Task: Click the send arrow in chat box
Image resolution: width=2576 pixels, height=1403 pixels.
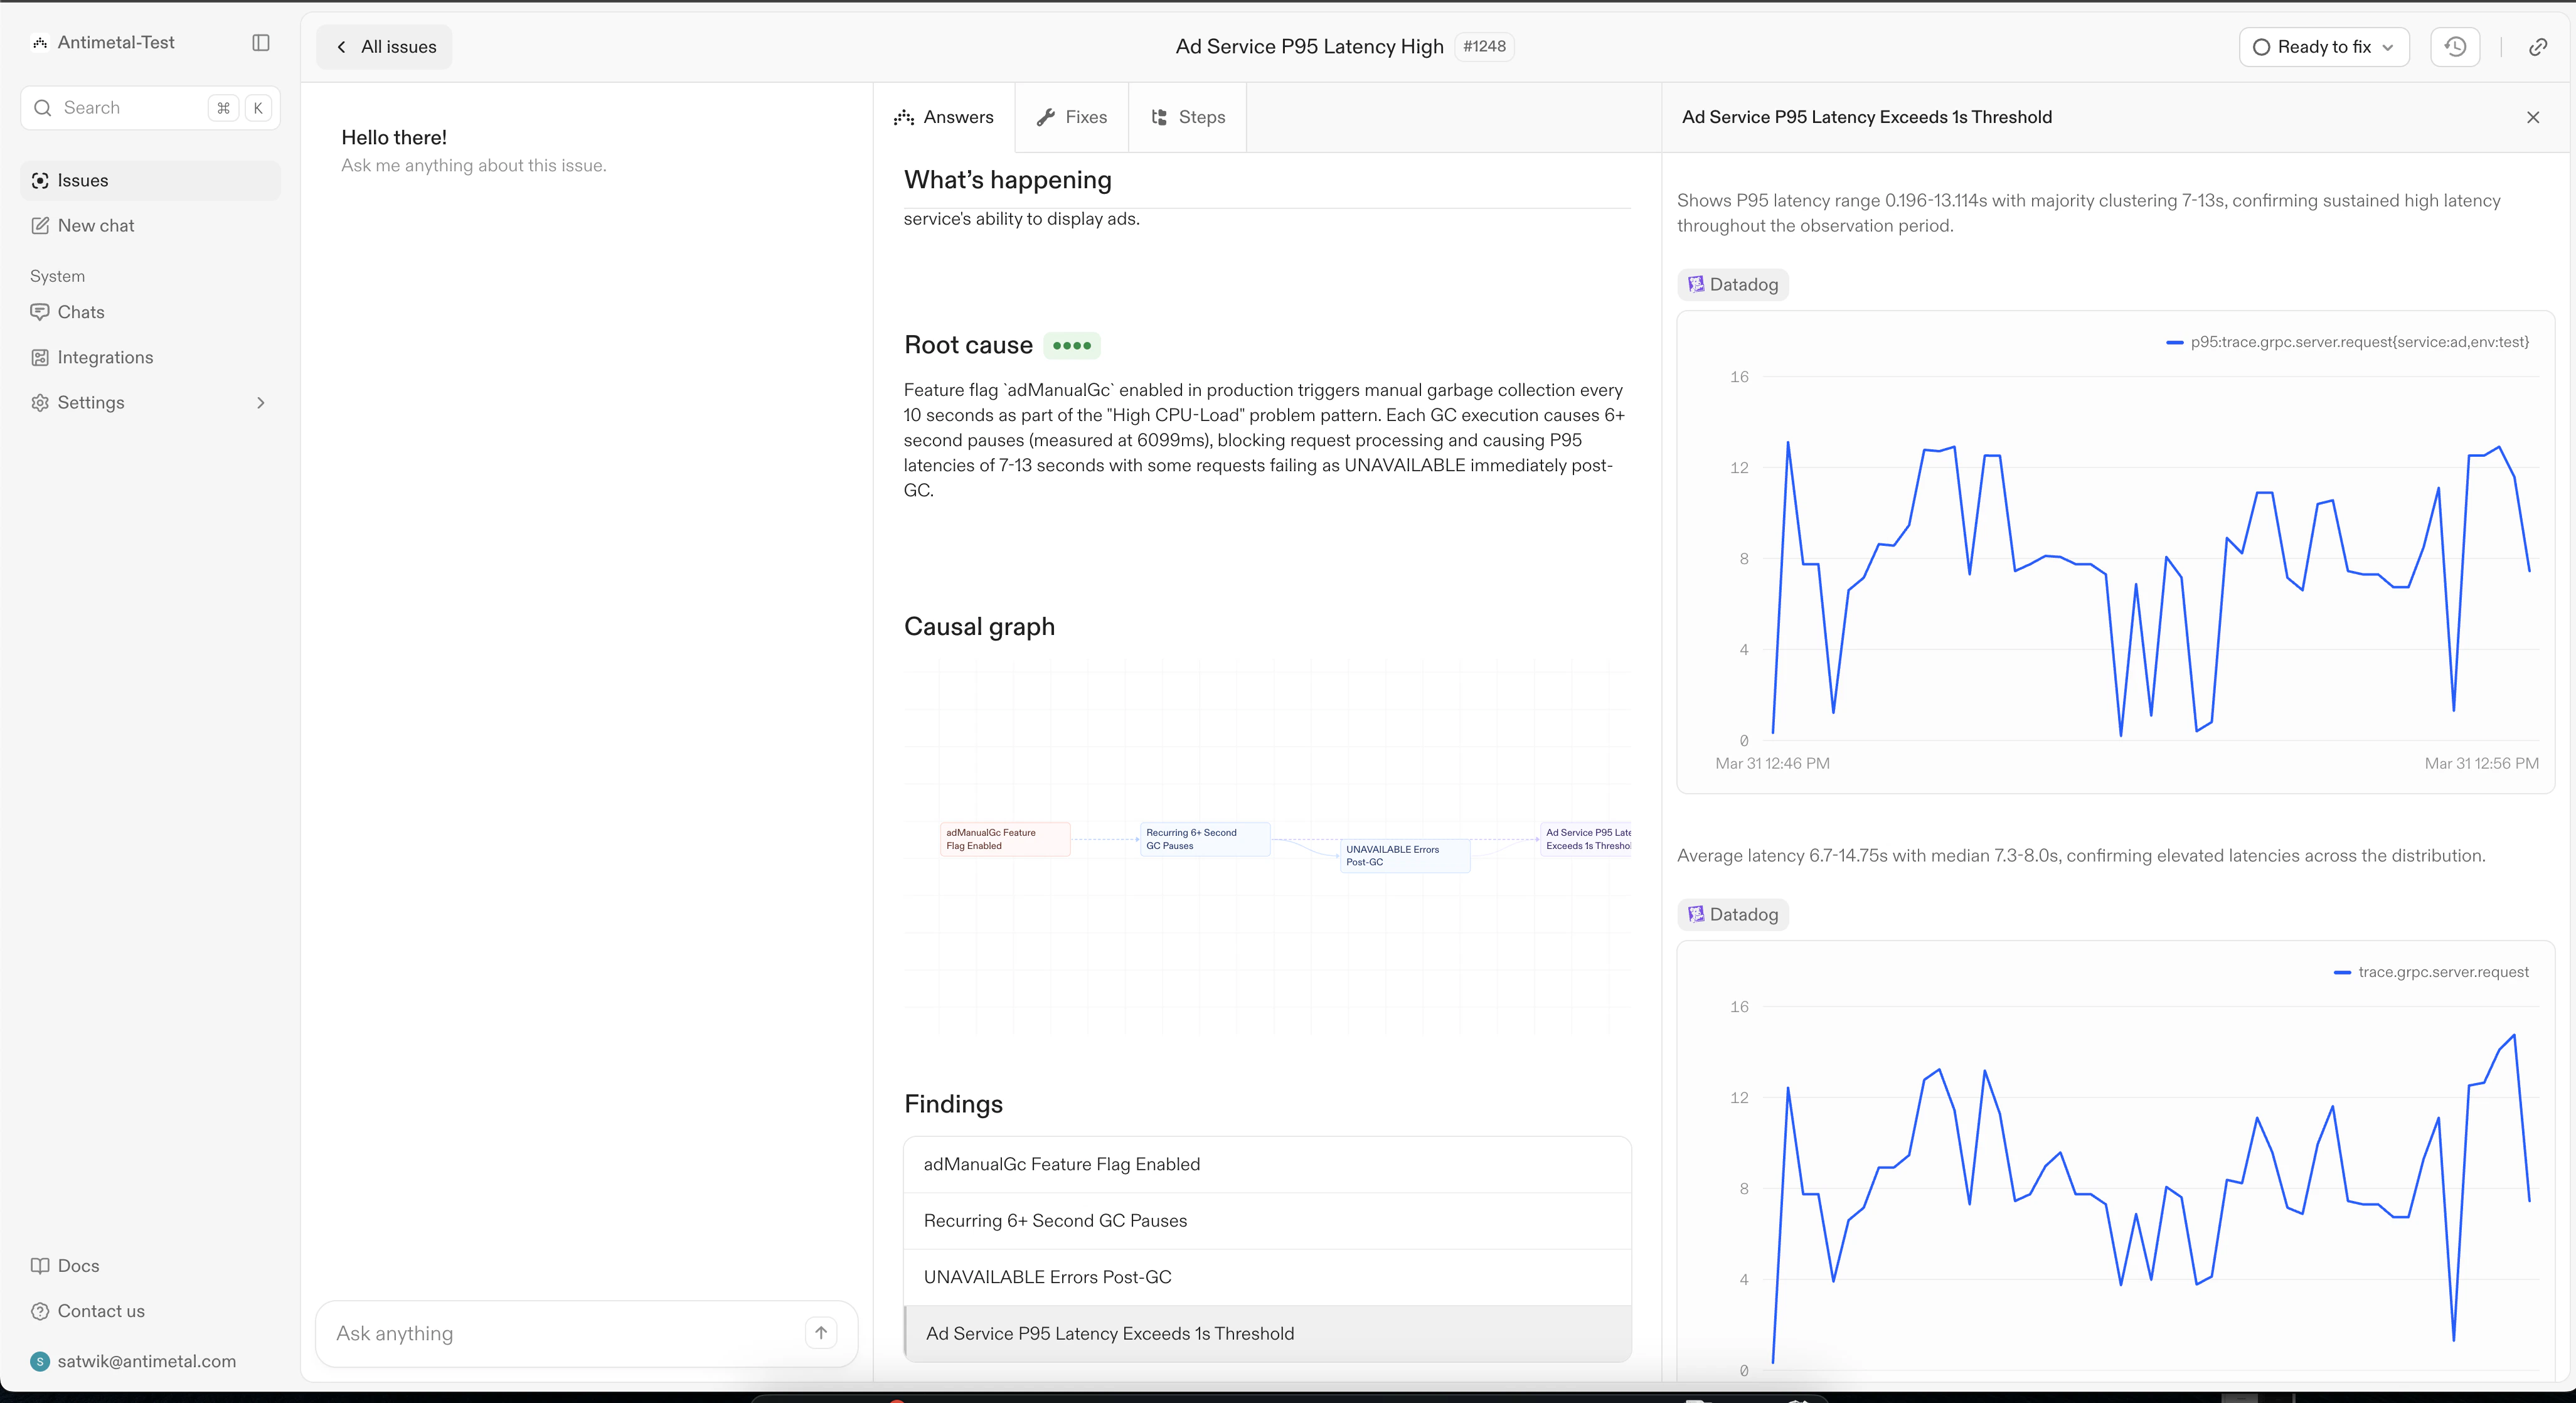Action: pyautogui.click(x=820, y=1332)
